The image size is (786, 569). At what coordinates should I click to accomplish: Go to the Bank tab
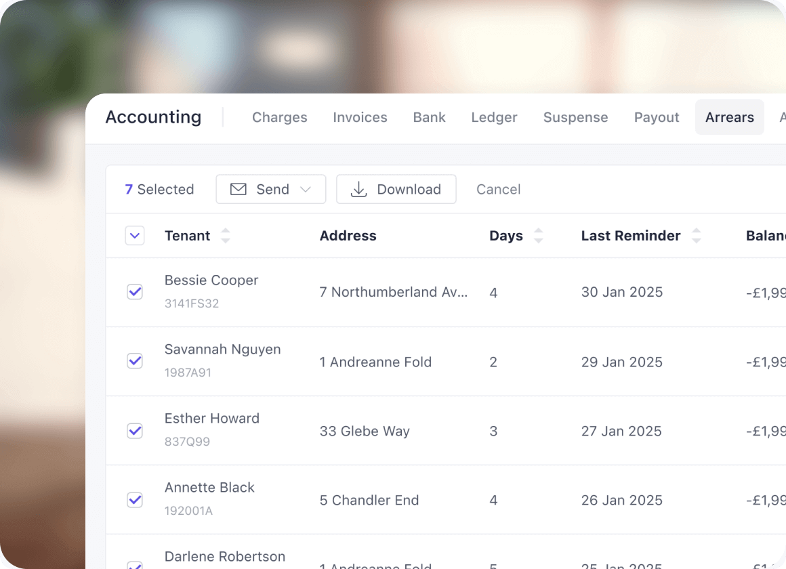(429, 117)
